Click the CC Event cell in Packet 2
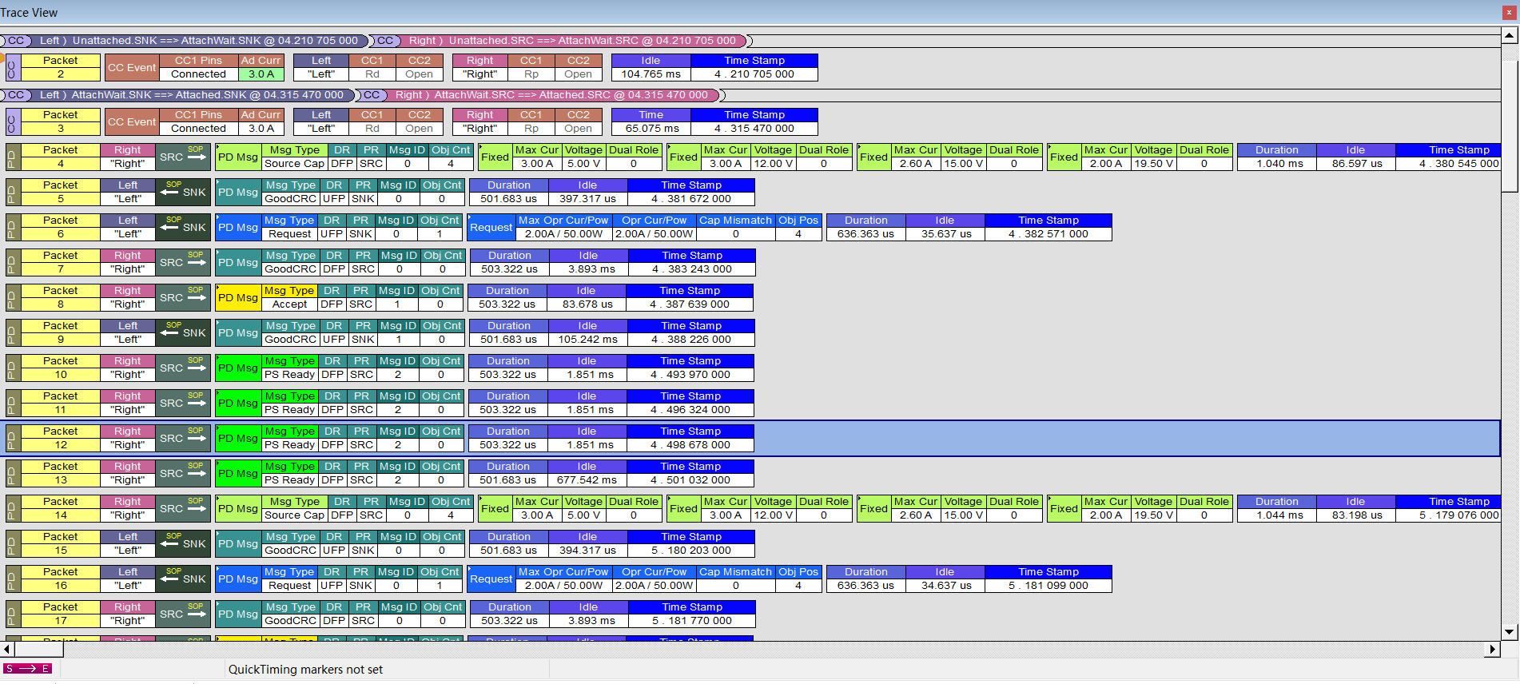Screen dimensions: 1520x684 [x=132, y=67]
